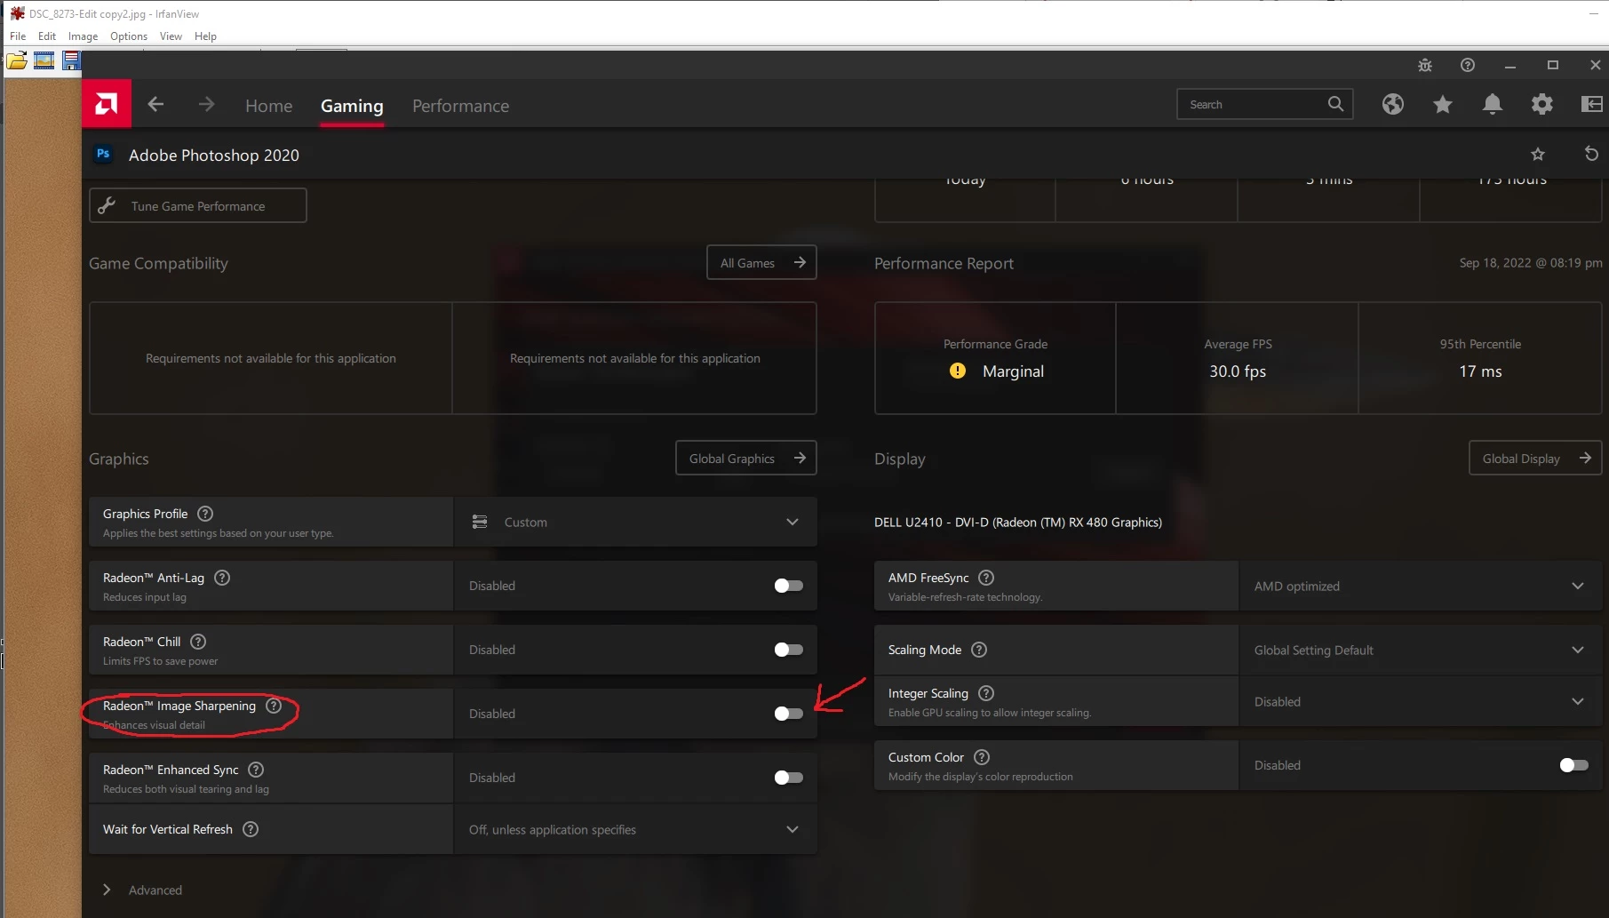IrfanView: click the save disk icon
1609x918 pixels.
coord(71,61)
